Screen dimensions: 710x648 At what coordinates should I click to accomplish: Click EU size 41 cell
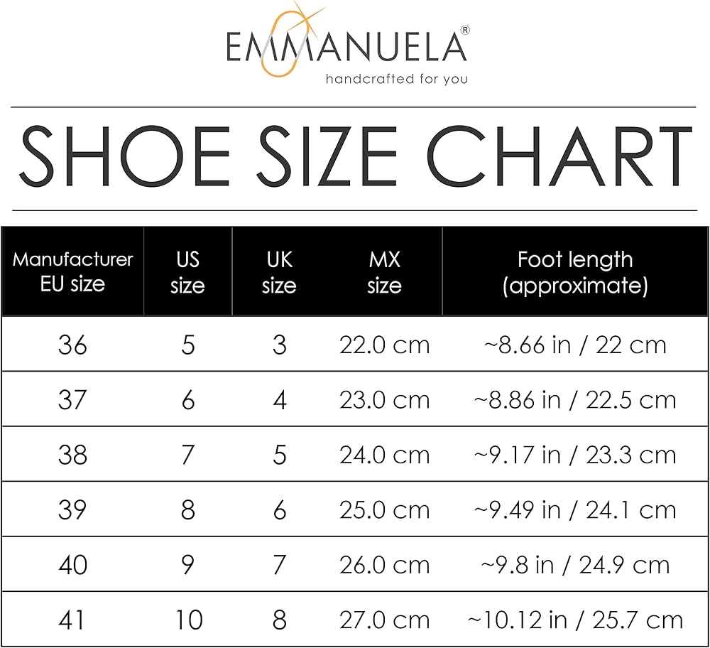[72, 620]
